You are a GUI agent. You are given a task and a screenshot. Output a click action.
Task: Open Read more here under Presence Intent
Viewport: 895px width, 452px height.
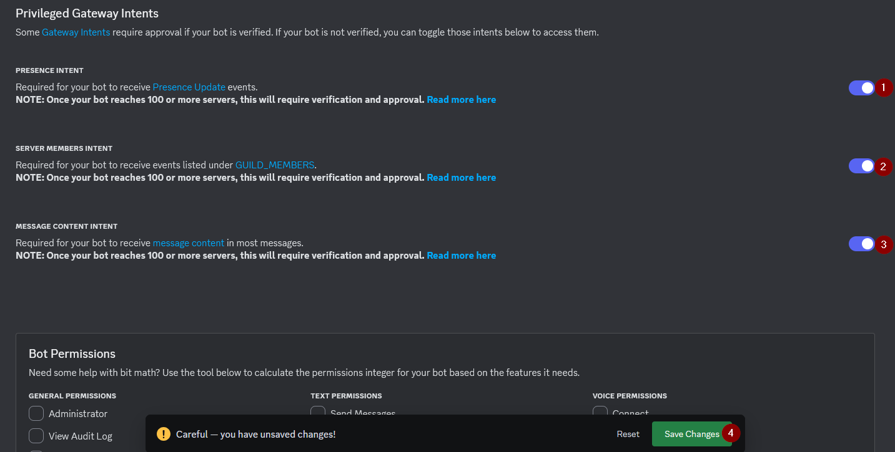click(461, 100)
